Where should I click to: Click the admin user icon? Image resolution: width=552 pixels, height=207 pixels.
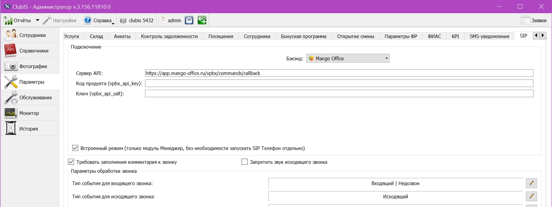tap(163, 20)
